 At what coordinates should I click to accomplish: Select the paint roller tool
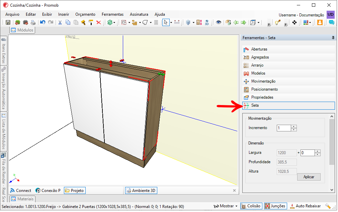coord(91,22)
